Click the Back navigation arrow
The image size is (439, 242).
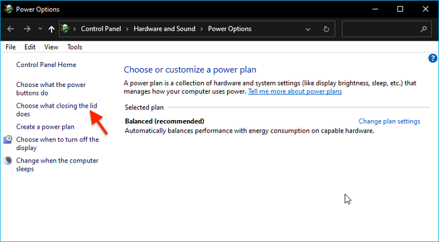click(11, 29)
